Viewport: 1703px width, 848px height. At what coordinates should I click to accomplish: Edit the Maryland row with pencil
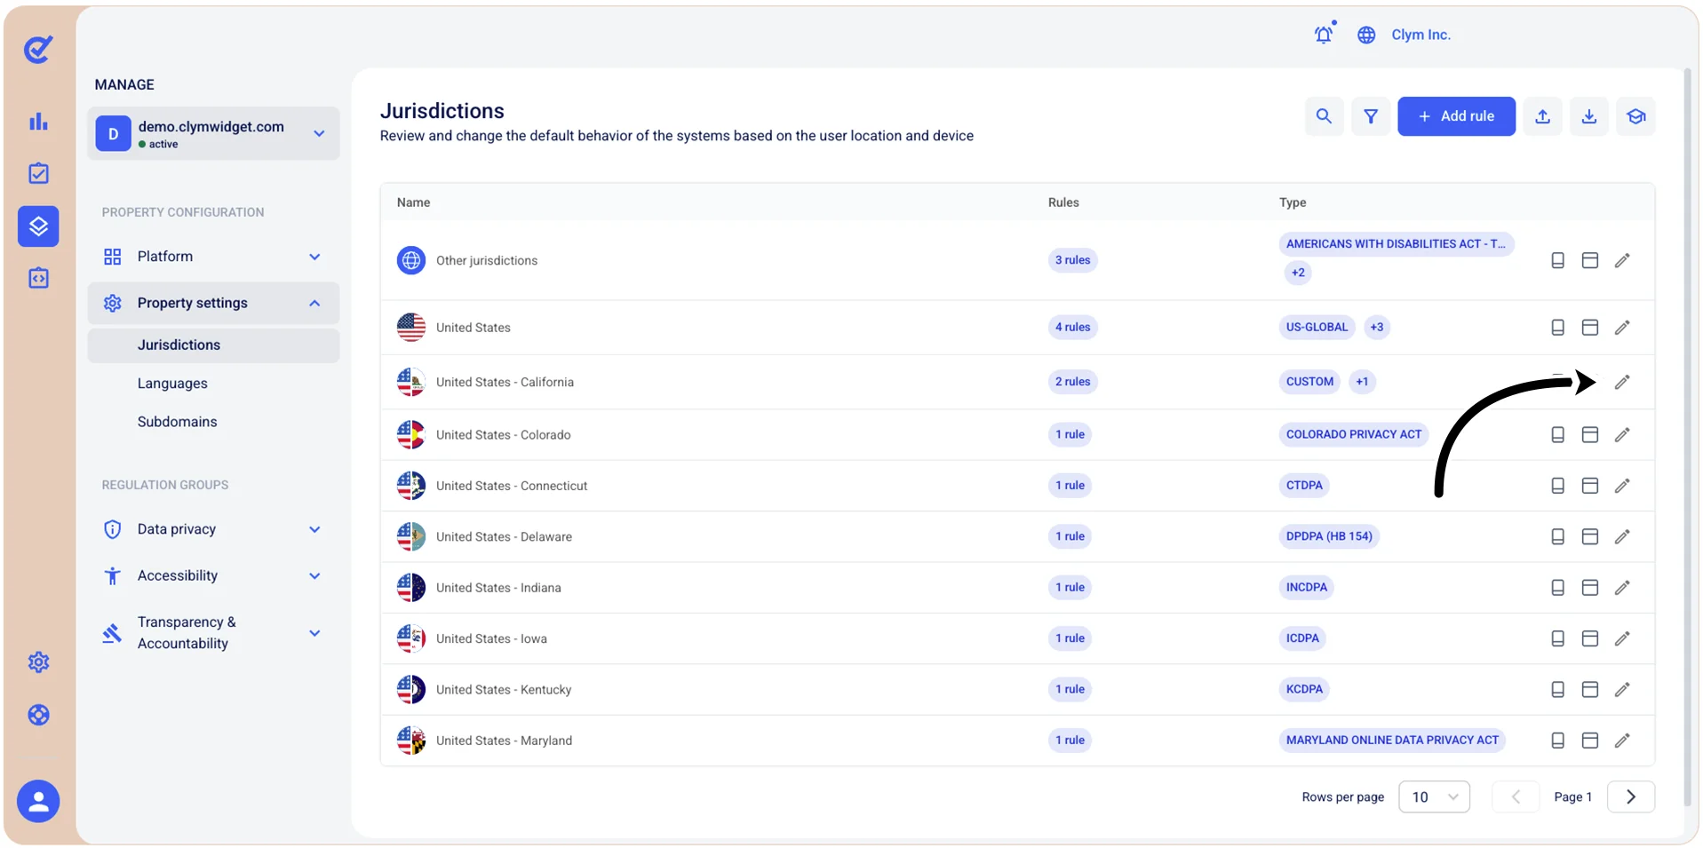click(1622, 741)
